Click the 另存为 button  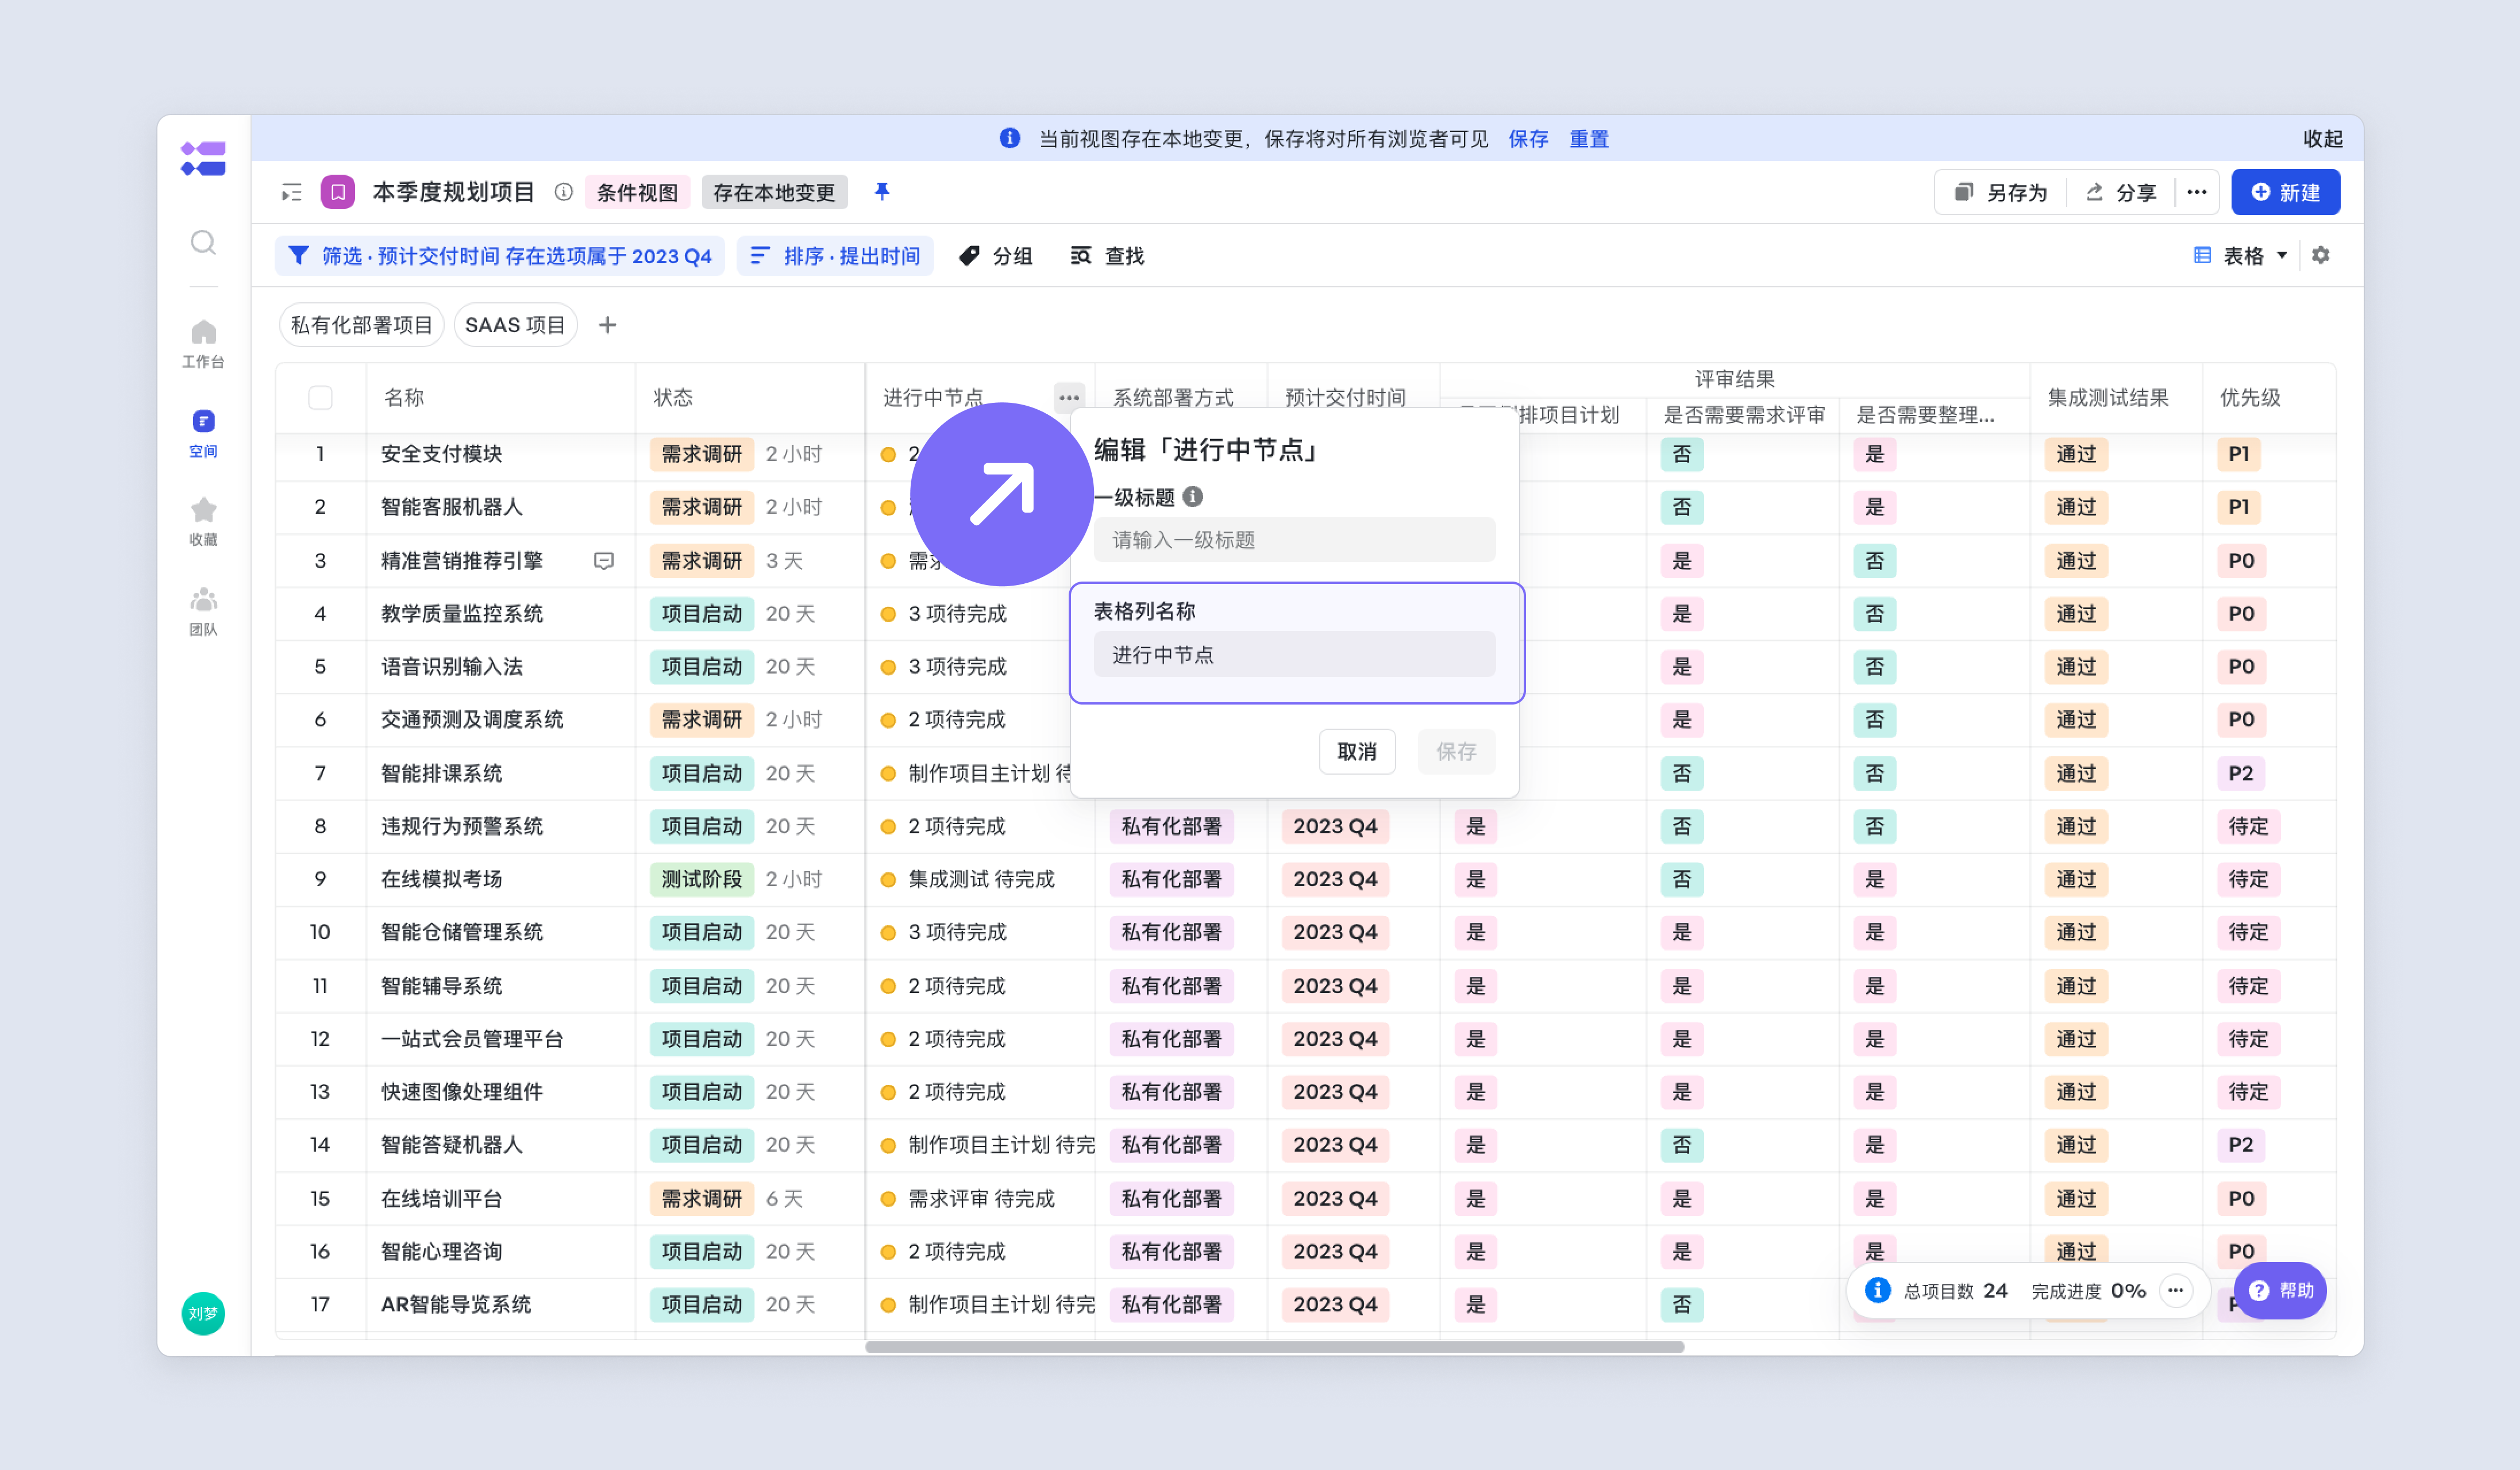[x=2001, y=192]
